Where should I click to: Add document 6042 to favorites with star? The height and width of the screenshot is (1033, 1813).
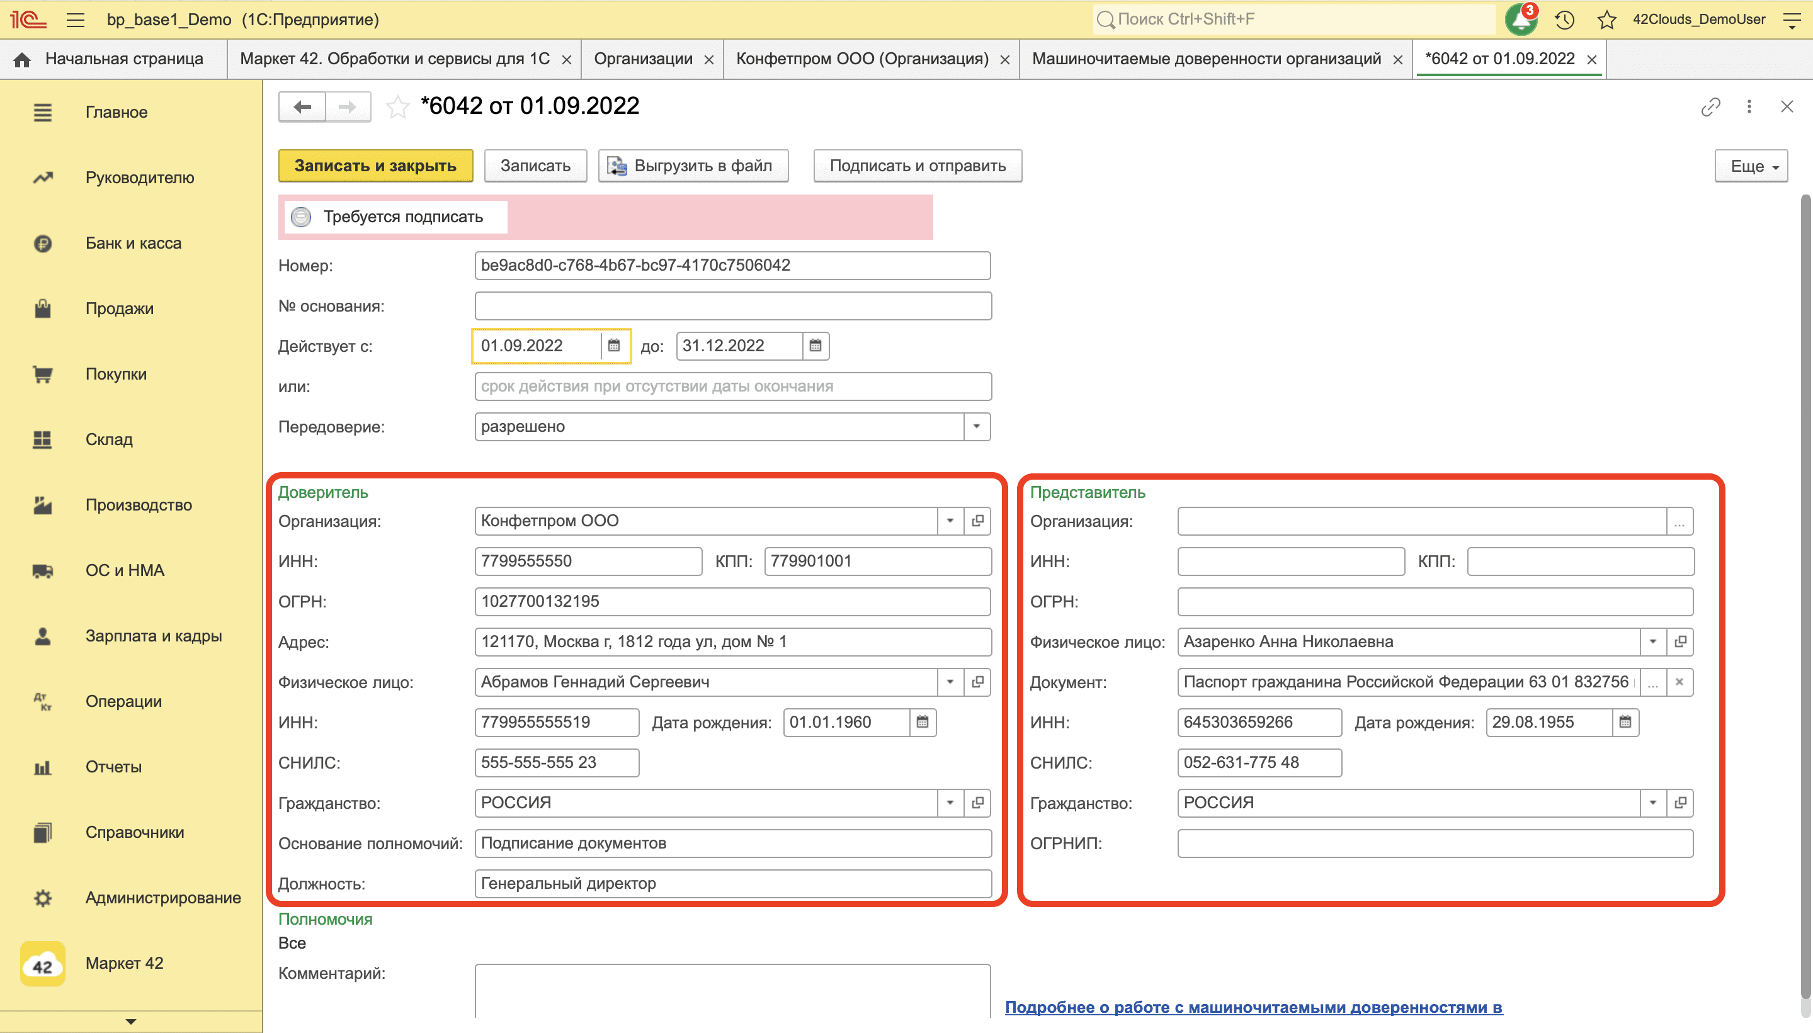coord(397,107)
